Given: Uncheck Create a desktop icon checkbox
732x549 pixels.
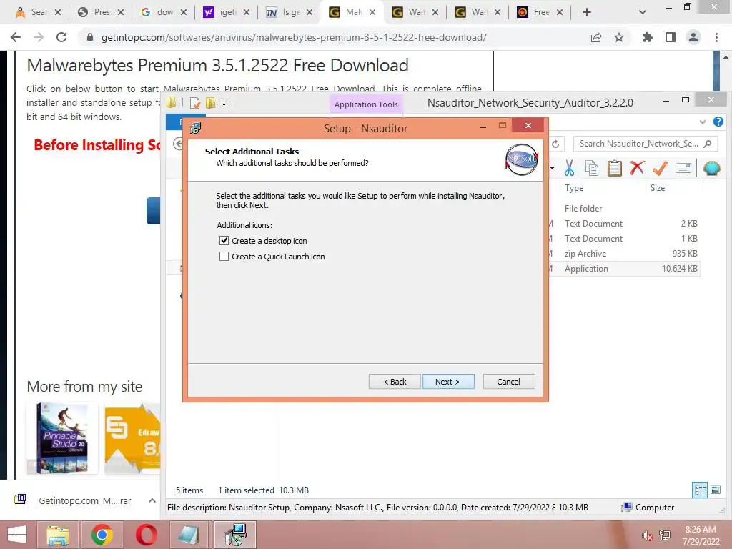Looking at the screenshot, I should [x=224, y=240].
